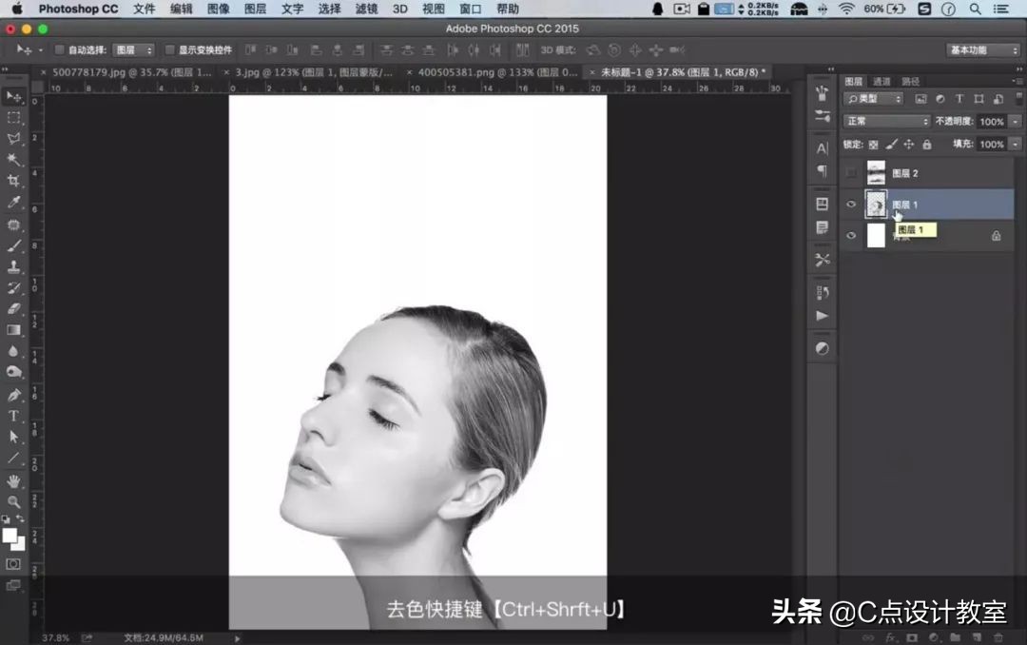Click the foreground color swatch

pos(10,536)
